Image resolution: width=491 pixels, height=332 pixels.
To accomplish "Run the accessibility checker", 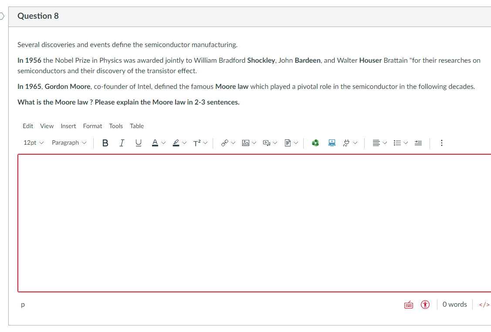I will tap(425, 305).
